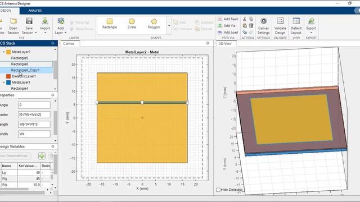Add a design variable with green plus
Screen dimensions: 360x202
42,156
